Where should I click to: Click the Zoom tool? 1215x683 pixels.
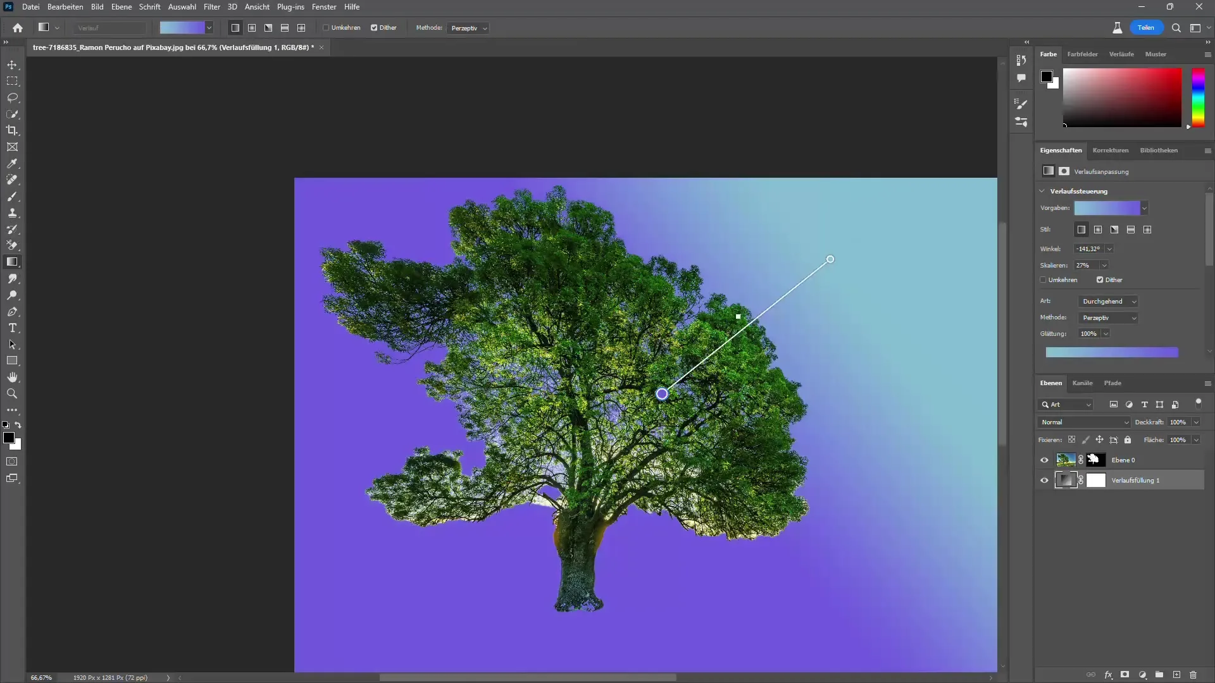(11, 393)
